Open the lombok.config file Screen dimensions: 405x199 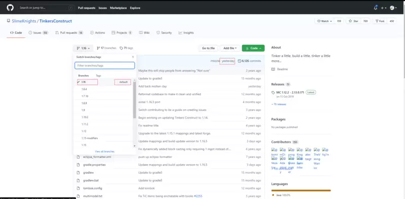point(93,188)
